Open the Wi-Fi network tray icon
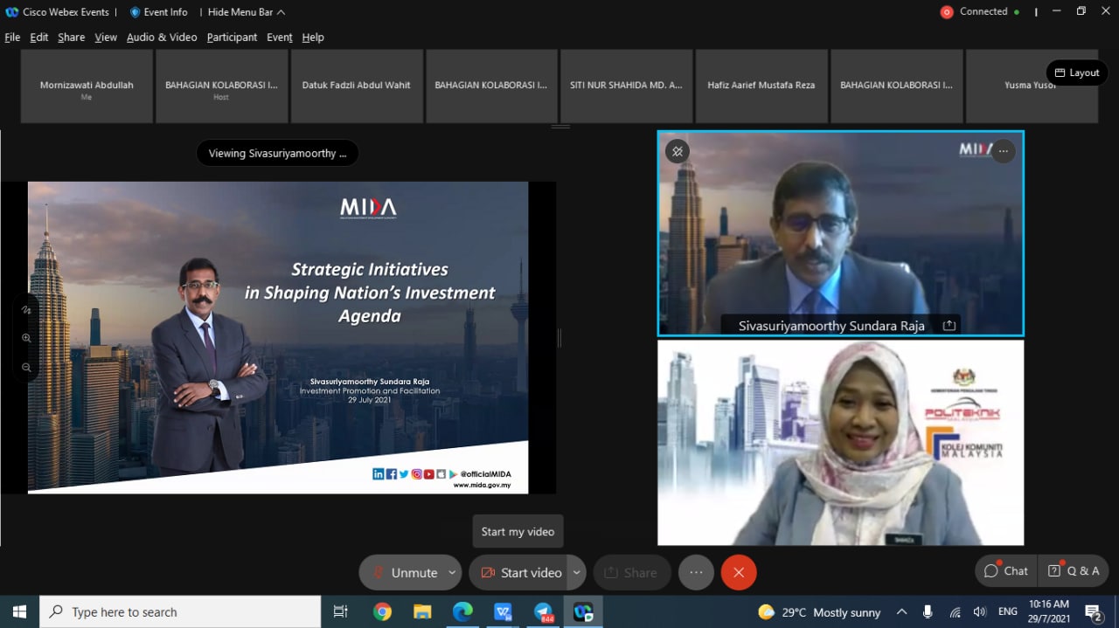The width and height of the screenshot is (1119, 628). tap(955, 612)
